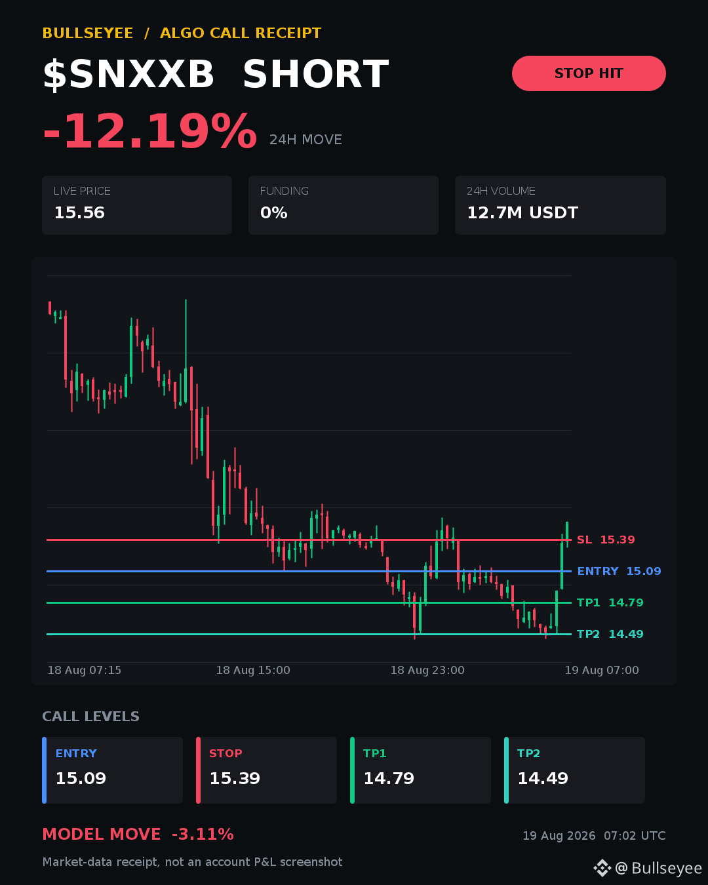Screen dimensions: 708x885
Task: Select the BULLSEYEE header label
Action: click(x=88, y=33)
